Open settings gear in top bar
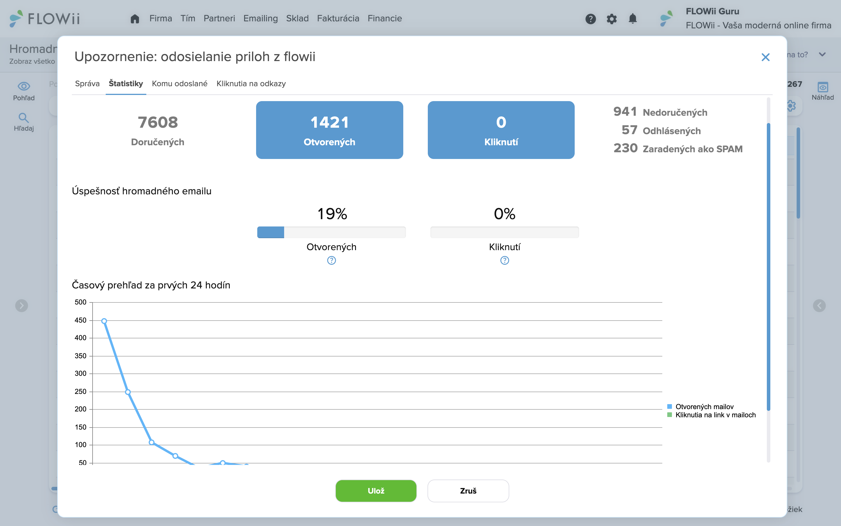The image size is (841, 526). (612, 18)
